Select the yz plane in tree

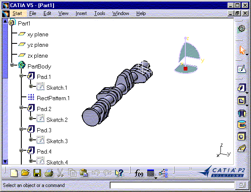[x=38, y=45]
